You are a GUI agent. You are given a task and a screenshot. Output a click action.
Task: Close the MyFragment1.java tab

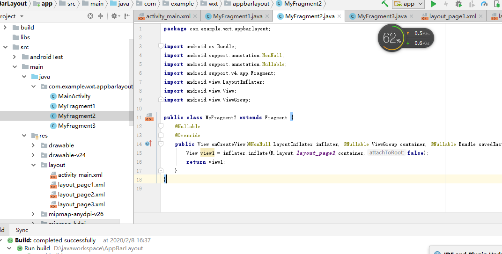(x=267, y=16)
